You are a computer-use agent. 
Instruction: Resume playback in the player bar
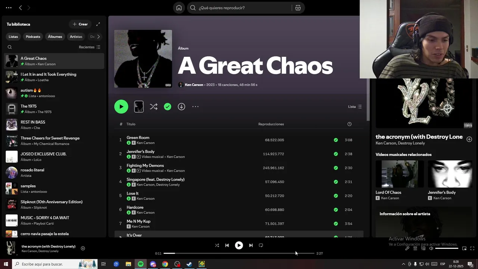point(239,245)
